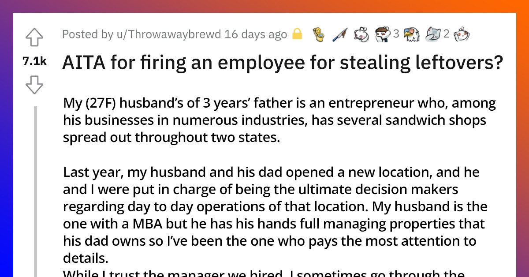Click the disguised Snoo award with count 3

coord(383,34)
